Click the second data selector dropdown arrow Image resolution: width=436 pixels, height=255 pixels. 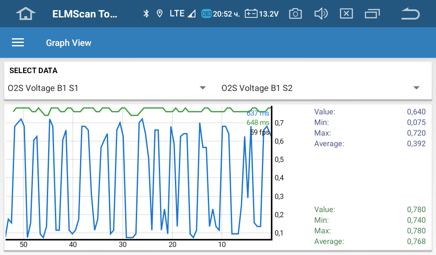point(416,88)
